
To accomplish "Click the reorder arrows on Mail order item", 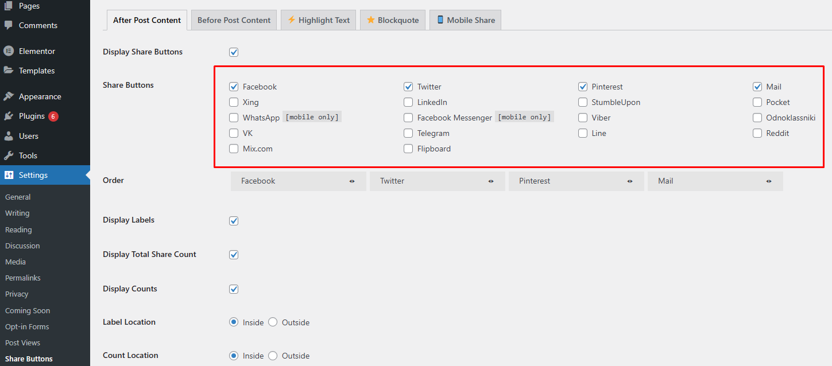I will [x=769, y=181].
